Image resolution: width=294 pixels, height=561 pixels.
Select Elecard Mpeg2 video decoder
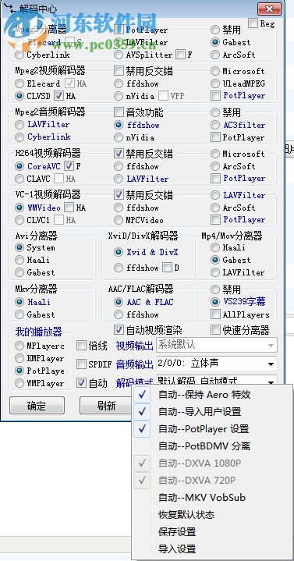click(x=19, y=83)
